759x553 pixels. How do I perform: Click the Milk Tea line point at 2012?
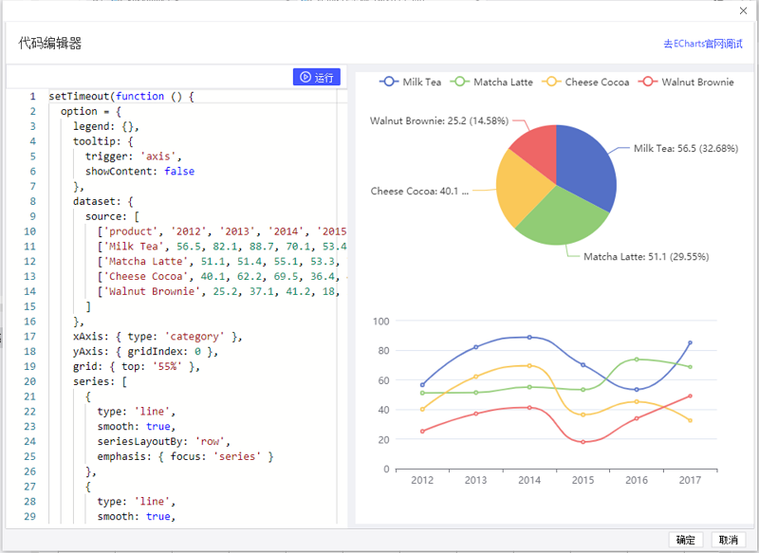tap(422, 385)
